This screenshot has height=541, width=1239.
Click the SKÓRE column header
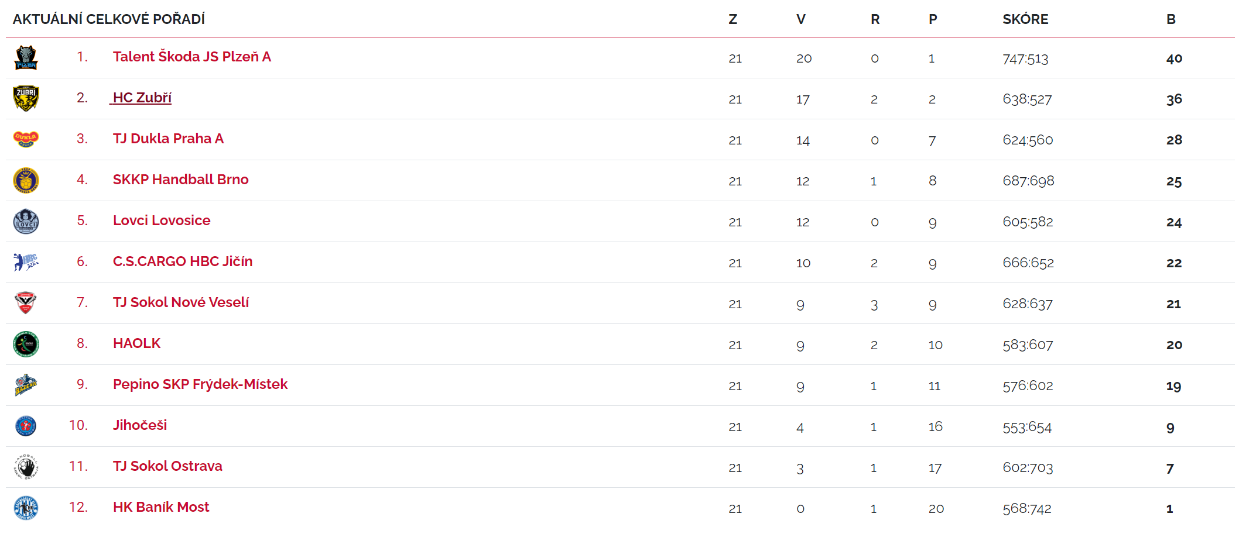pos(1025,19)
